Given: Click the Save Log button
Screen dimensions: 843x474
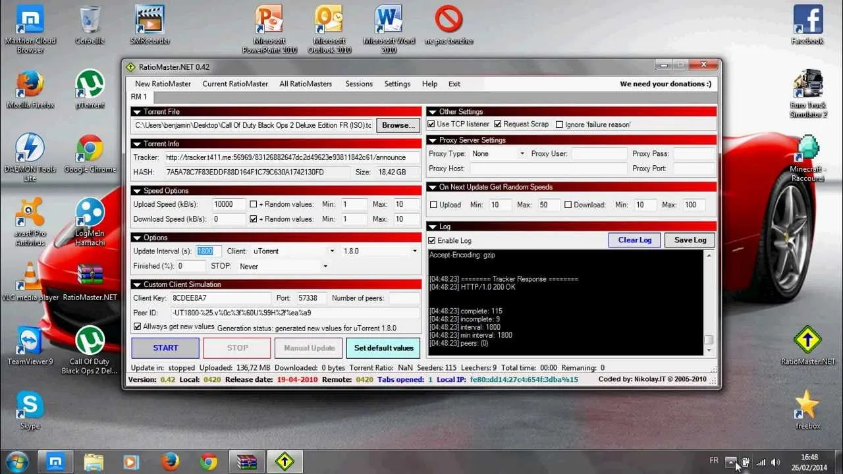Looking at the screenshot, I should 690,240.
